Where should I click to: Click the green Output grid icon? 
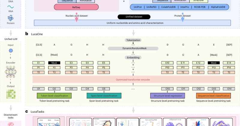pyautogui.click(x=11, y=94)
